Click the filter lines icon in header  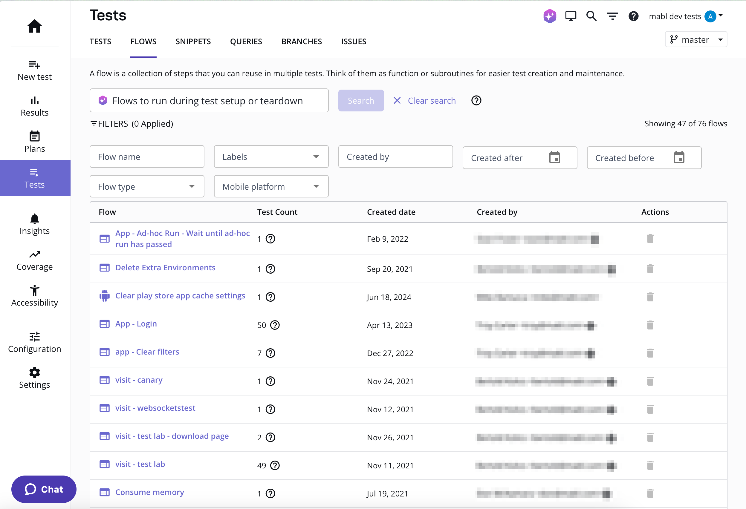point(612,16)
